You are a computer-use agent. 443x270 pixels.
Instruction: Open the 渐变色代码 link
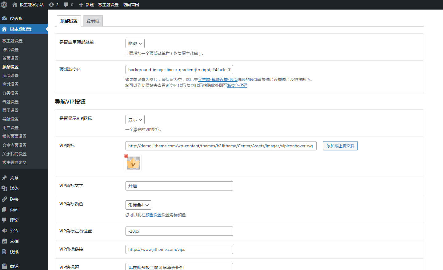point(237,85)
